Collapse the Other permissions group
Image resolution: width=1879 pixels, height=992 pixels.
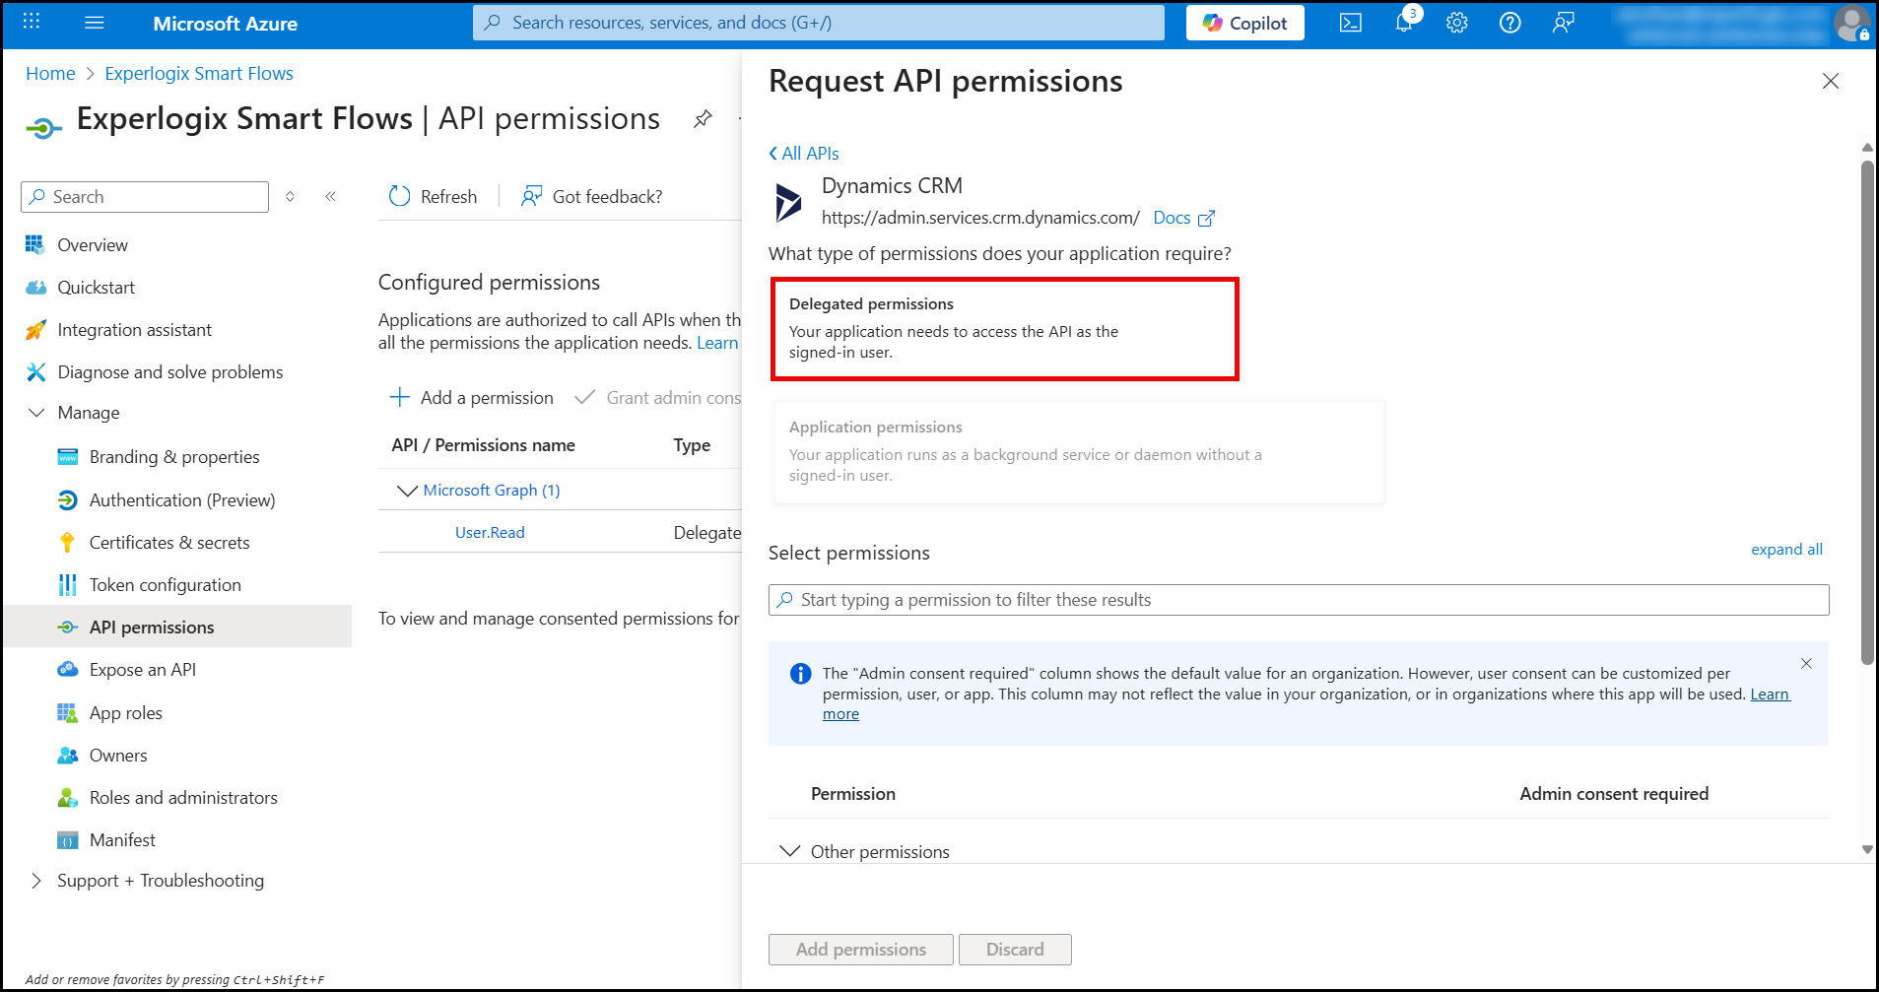pos(789,851)
